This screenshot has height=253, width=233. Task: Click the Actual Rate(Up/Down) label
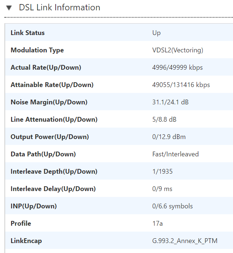(x=46, y=67)
